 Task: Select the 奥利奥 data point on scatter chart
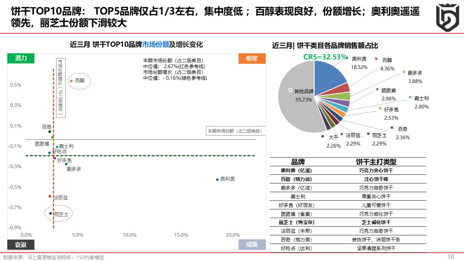(x=217, y=179)
